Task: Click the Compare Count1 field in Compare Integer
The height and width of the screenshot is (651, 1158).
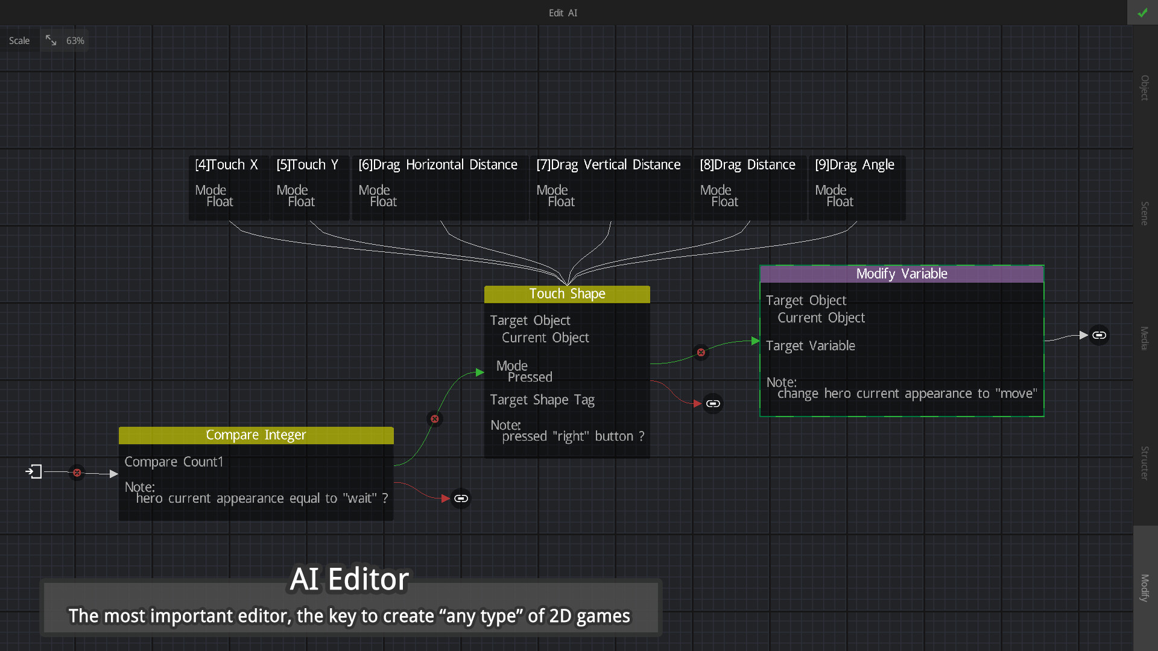Action: coord(174,462)
